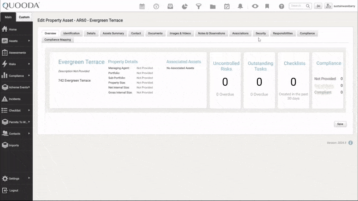Open the Assets Summary tab
This screenshot has width=358, height=201.
[x=113, y=33]
